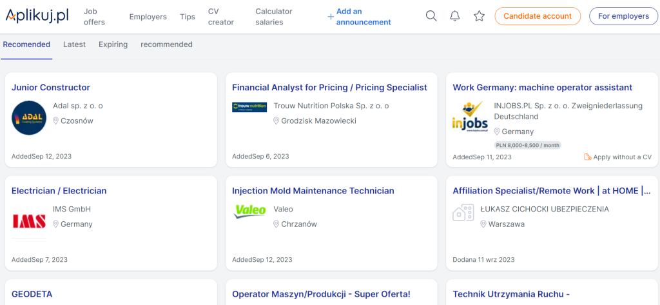Image resolution: width=660 pixels, height=305 pixels.
Task: Click the favorites star icon
Action: [479, 16]
